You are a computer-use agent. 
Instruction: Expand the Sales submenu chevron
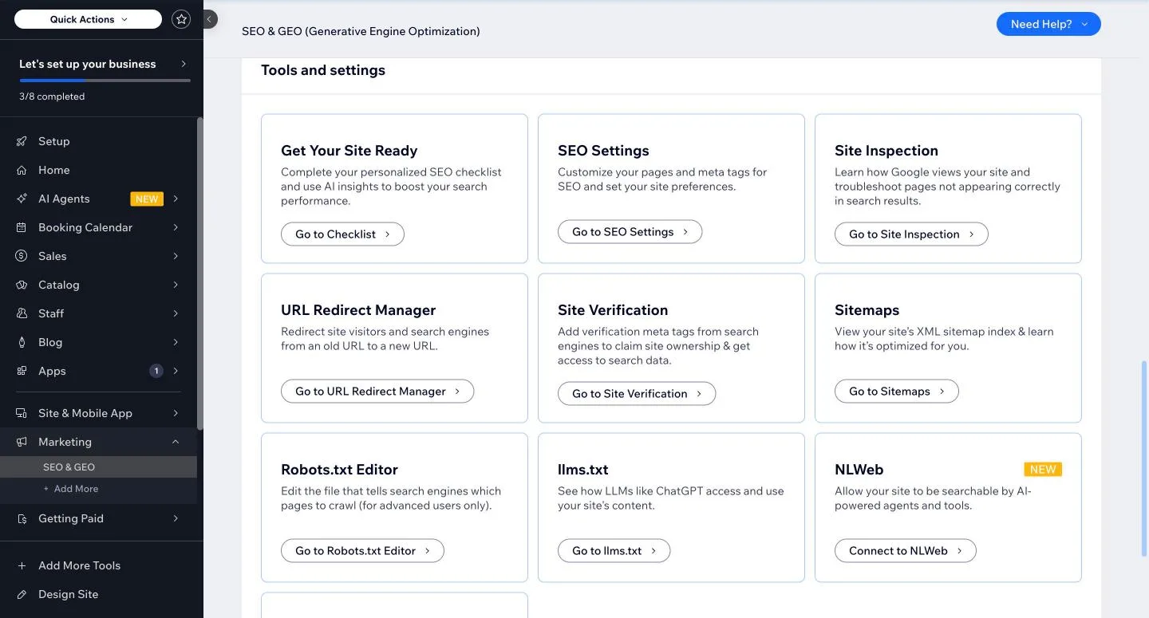pyautogui.click(x=176, y=256)
